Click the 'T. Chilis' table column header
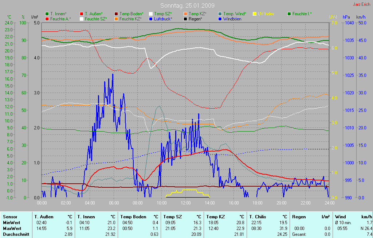Screen dimensions: 373x238 pos(258,217)
